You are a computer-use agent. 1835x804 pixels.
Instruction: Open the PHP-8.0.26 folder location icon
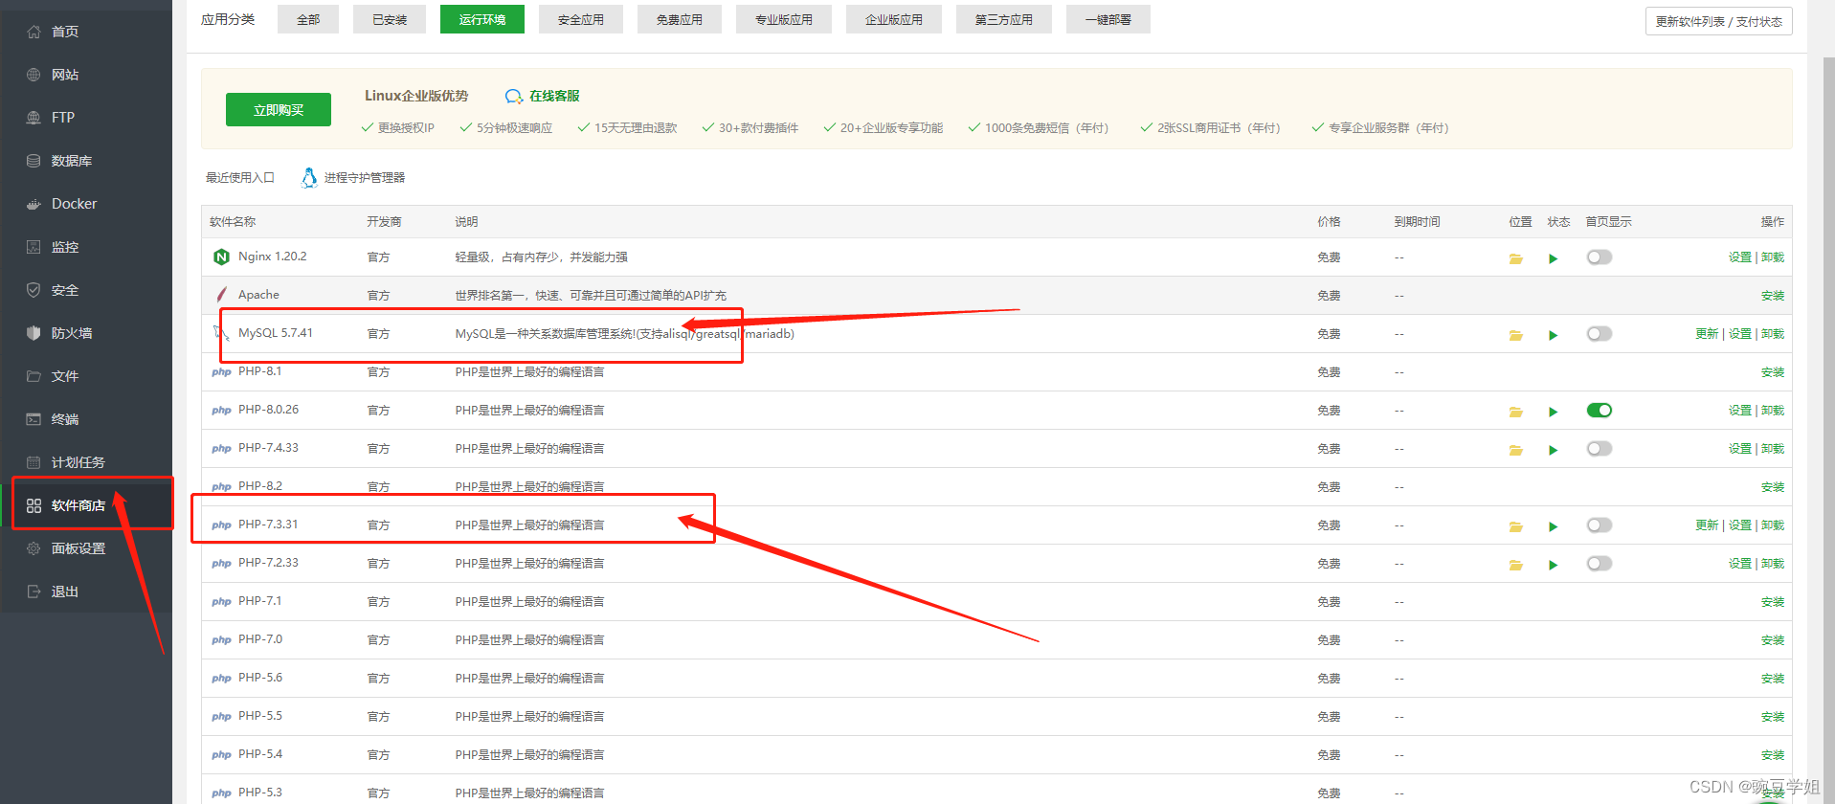click(x=1516, y=412)
